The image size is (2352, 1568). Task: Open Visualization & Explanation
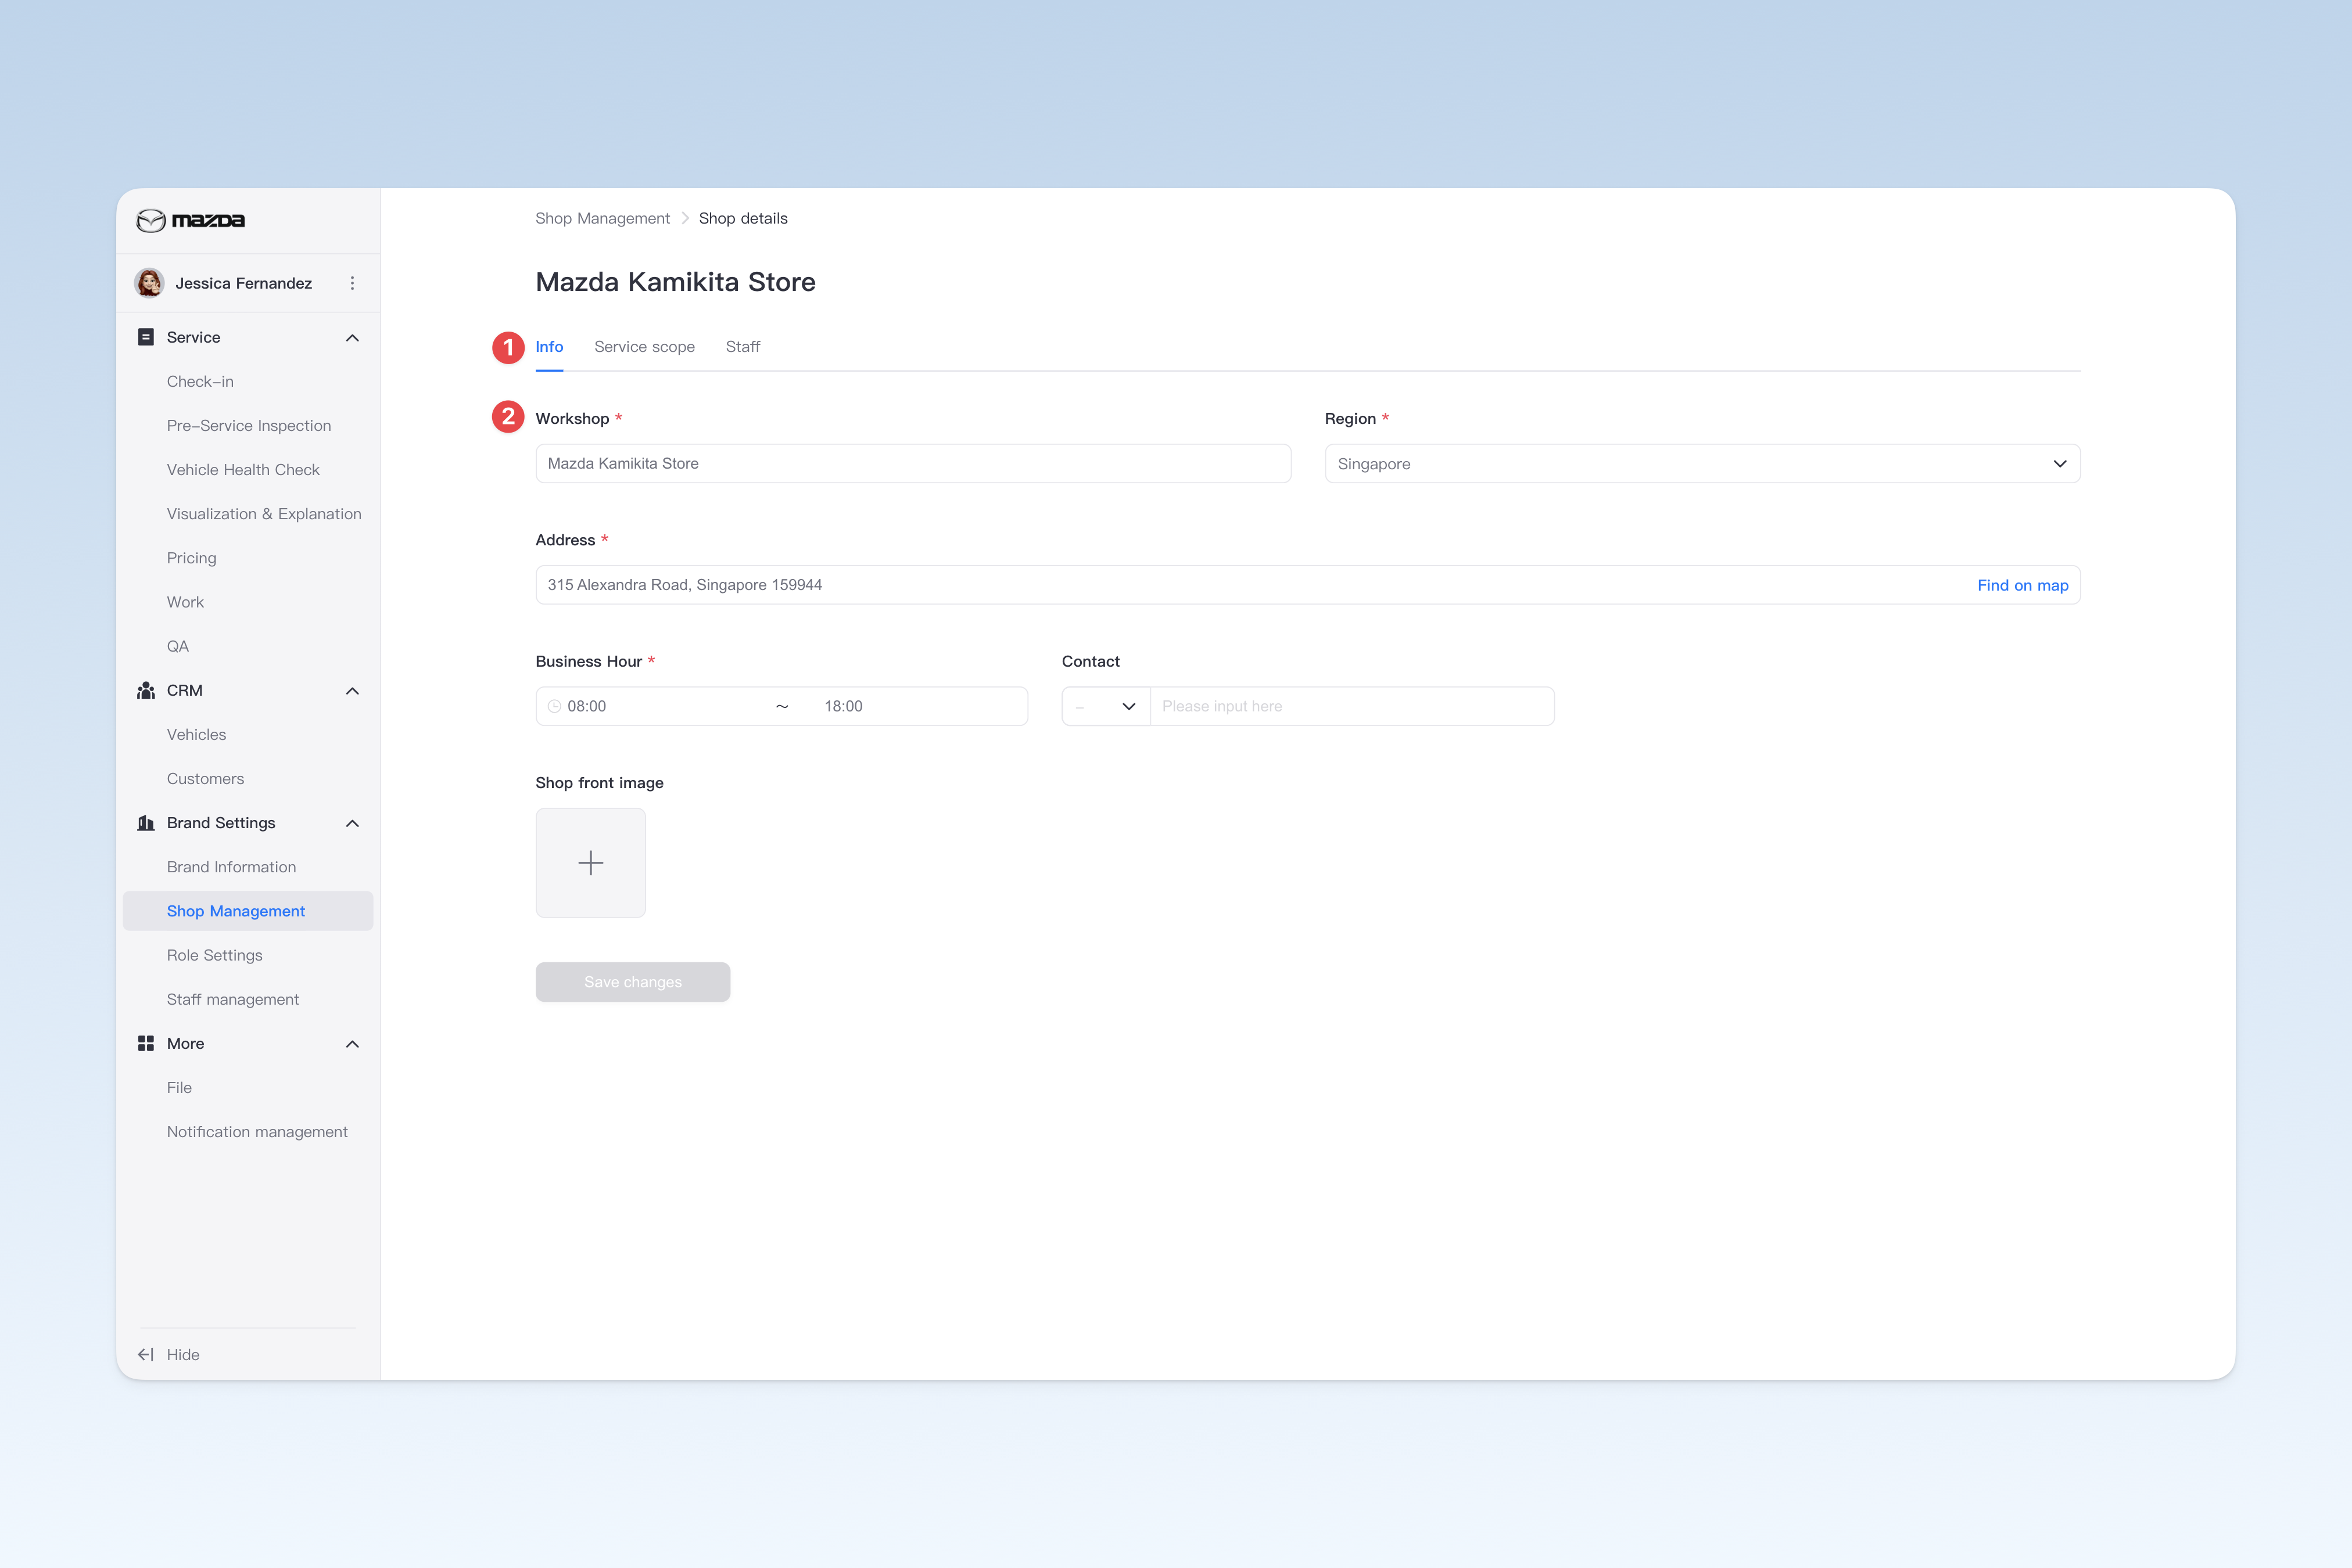point(264,513)
